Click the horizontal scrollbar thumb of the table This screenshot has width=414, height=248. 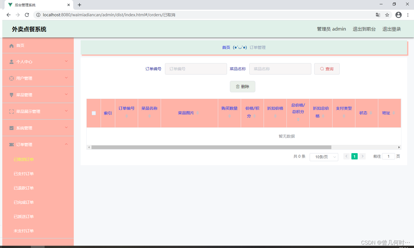point(211,147)
